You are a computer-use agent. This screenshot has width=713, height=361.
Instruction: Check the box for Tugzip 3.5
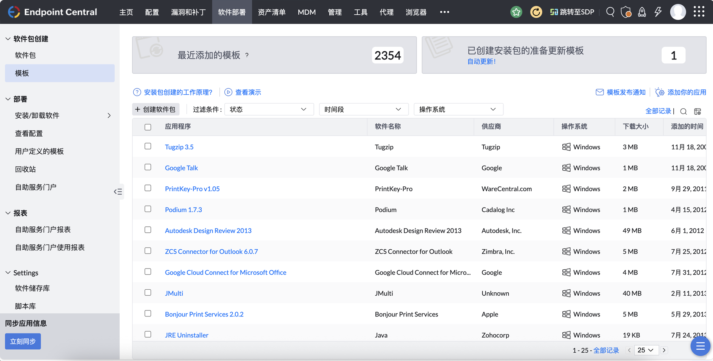[148, 146]
